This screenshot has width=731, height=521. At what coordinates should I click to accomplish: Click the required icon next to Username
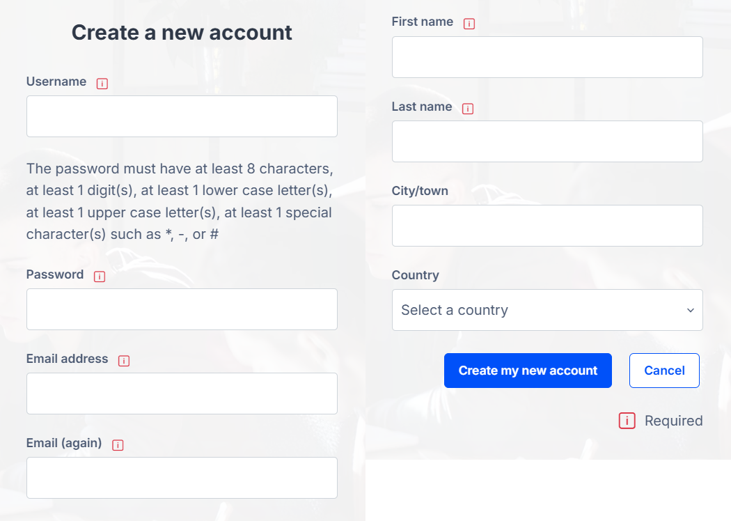[x=102, y=84]
